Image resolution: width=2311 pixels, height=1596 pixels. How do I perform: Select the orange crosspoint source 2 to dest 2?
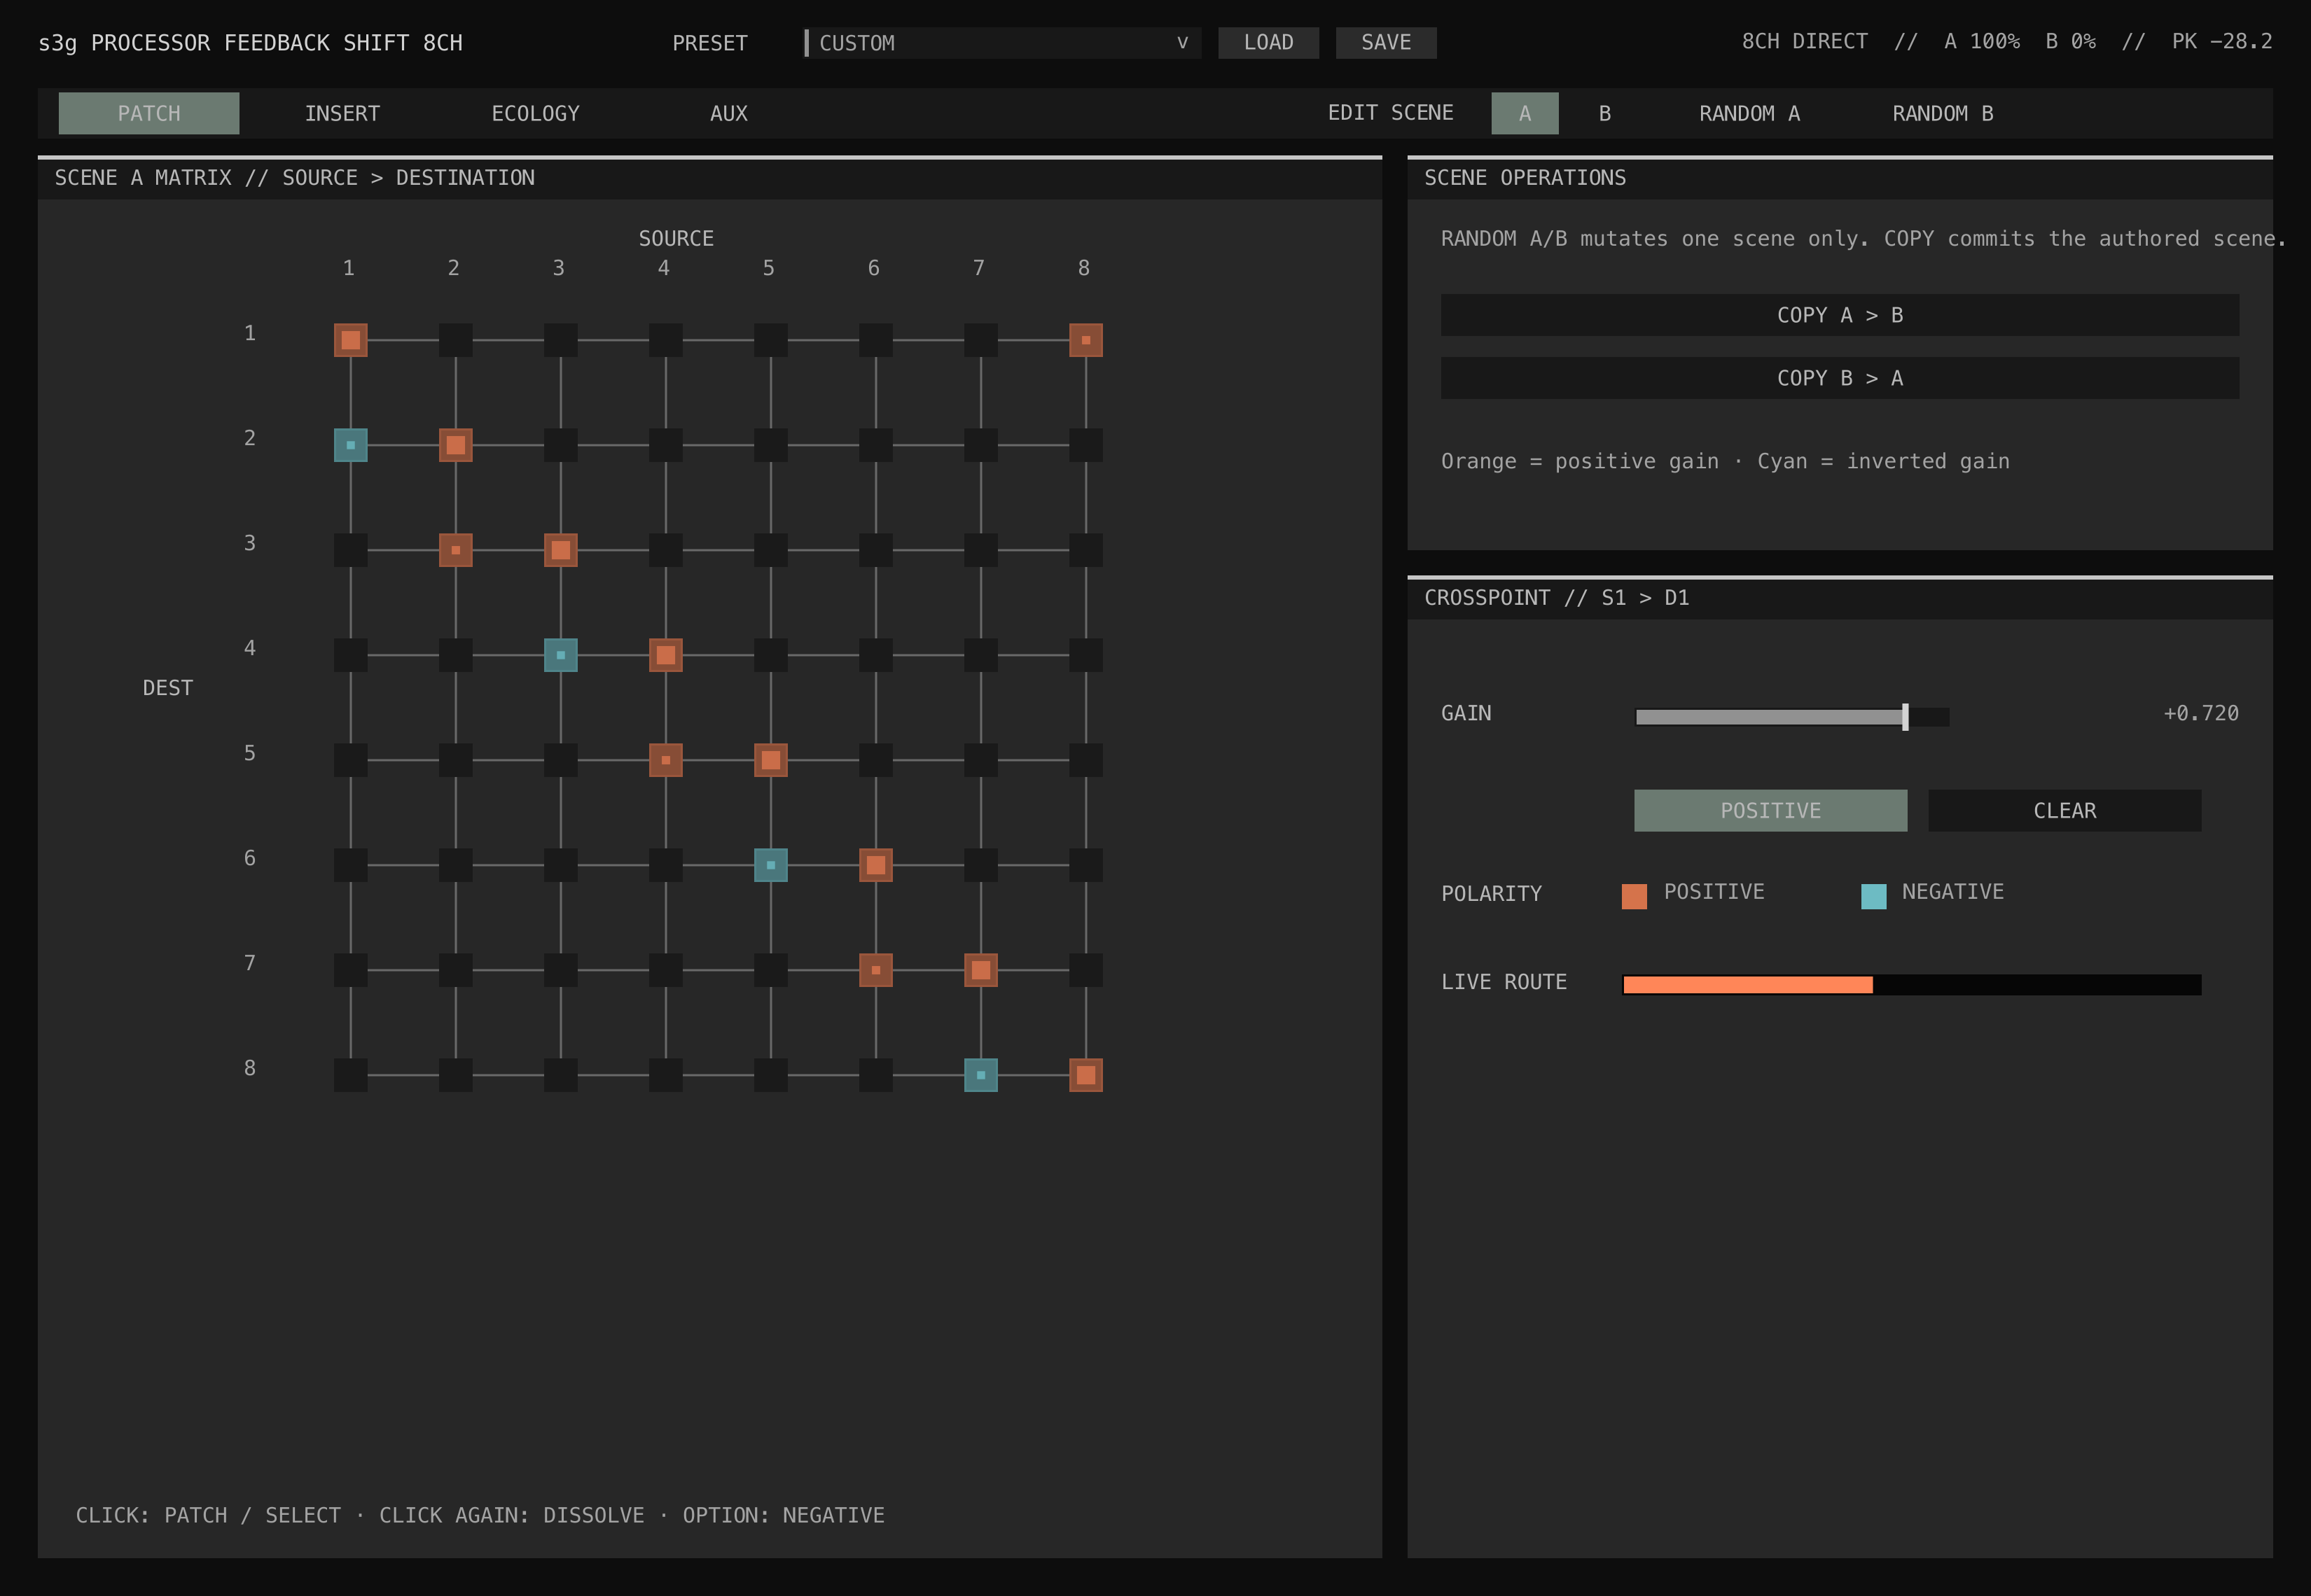tap(455, 445)
